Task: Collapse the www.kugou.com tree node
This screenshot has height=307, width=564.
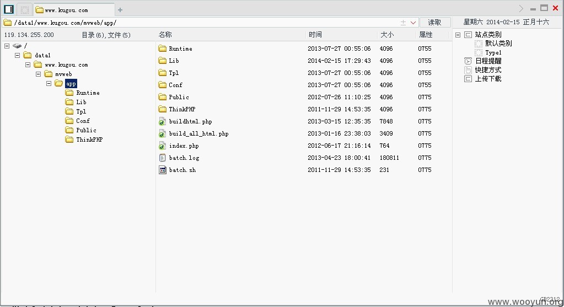Action: point(28,64)
